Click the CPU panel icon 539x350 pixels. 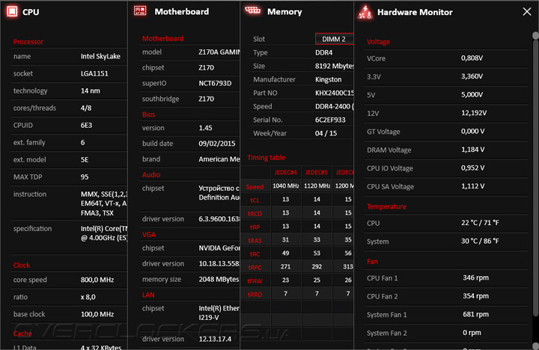pos(12,11)
